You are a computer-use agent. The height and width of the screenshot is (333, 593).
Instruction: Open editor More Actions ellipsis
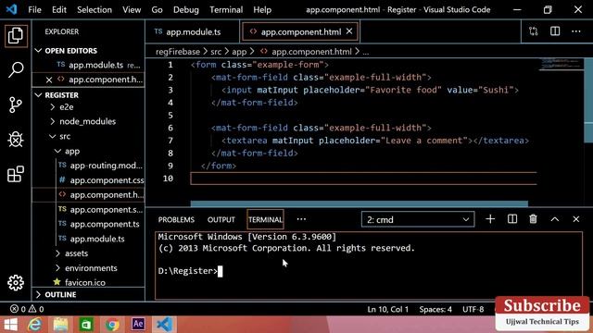coord(576,31)
